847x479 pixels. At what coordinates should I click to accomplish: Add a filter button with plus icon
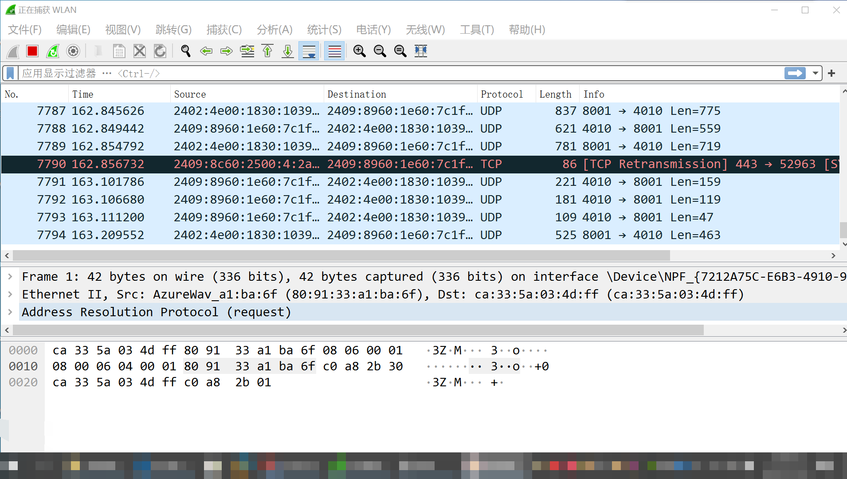[831, 73]
